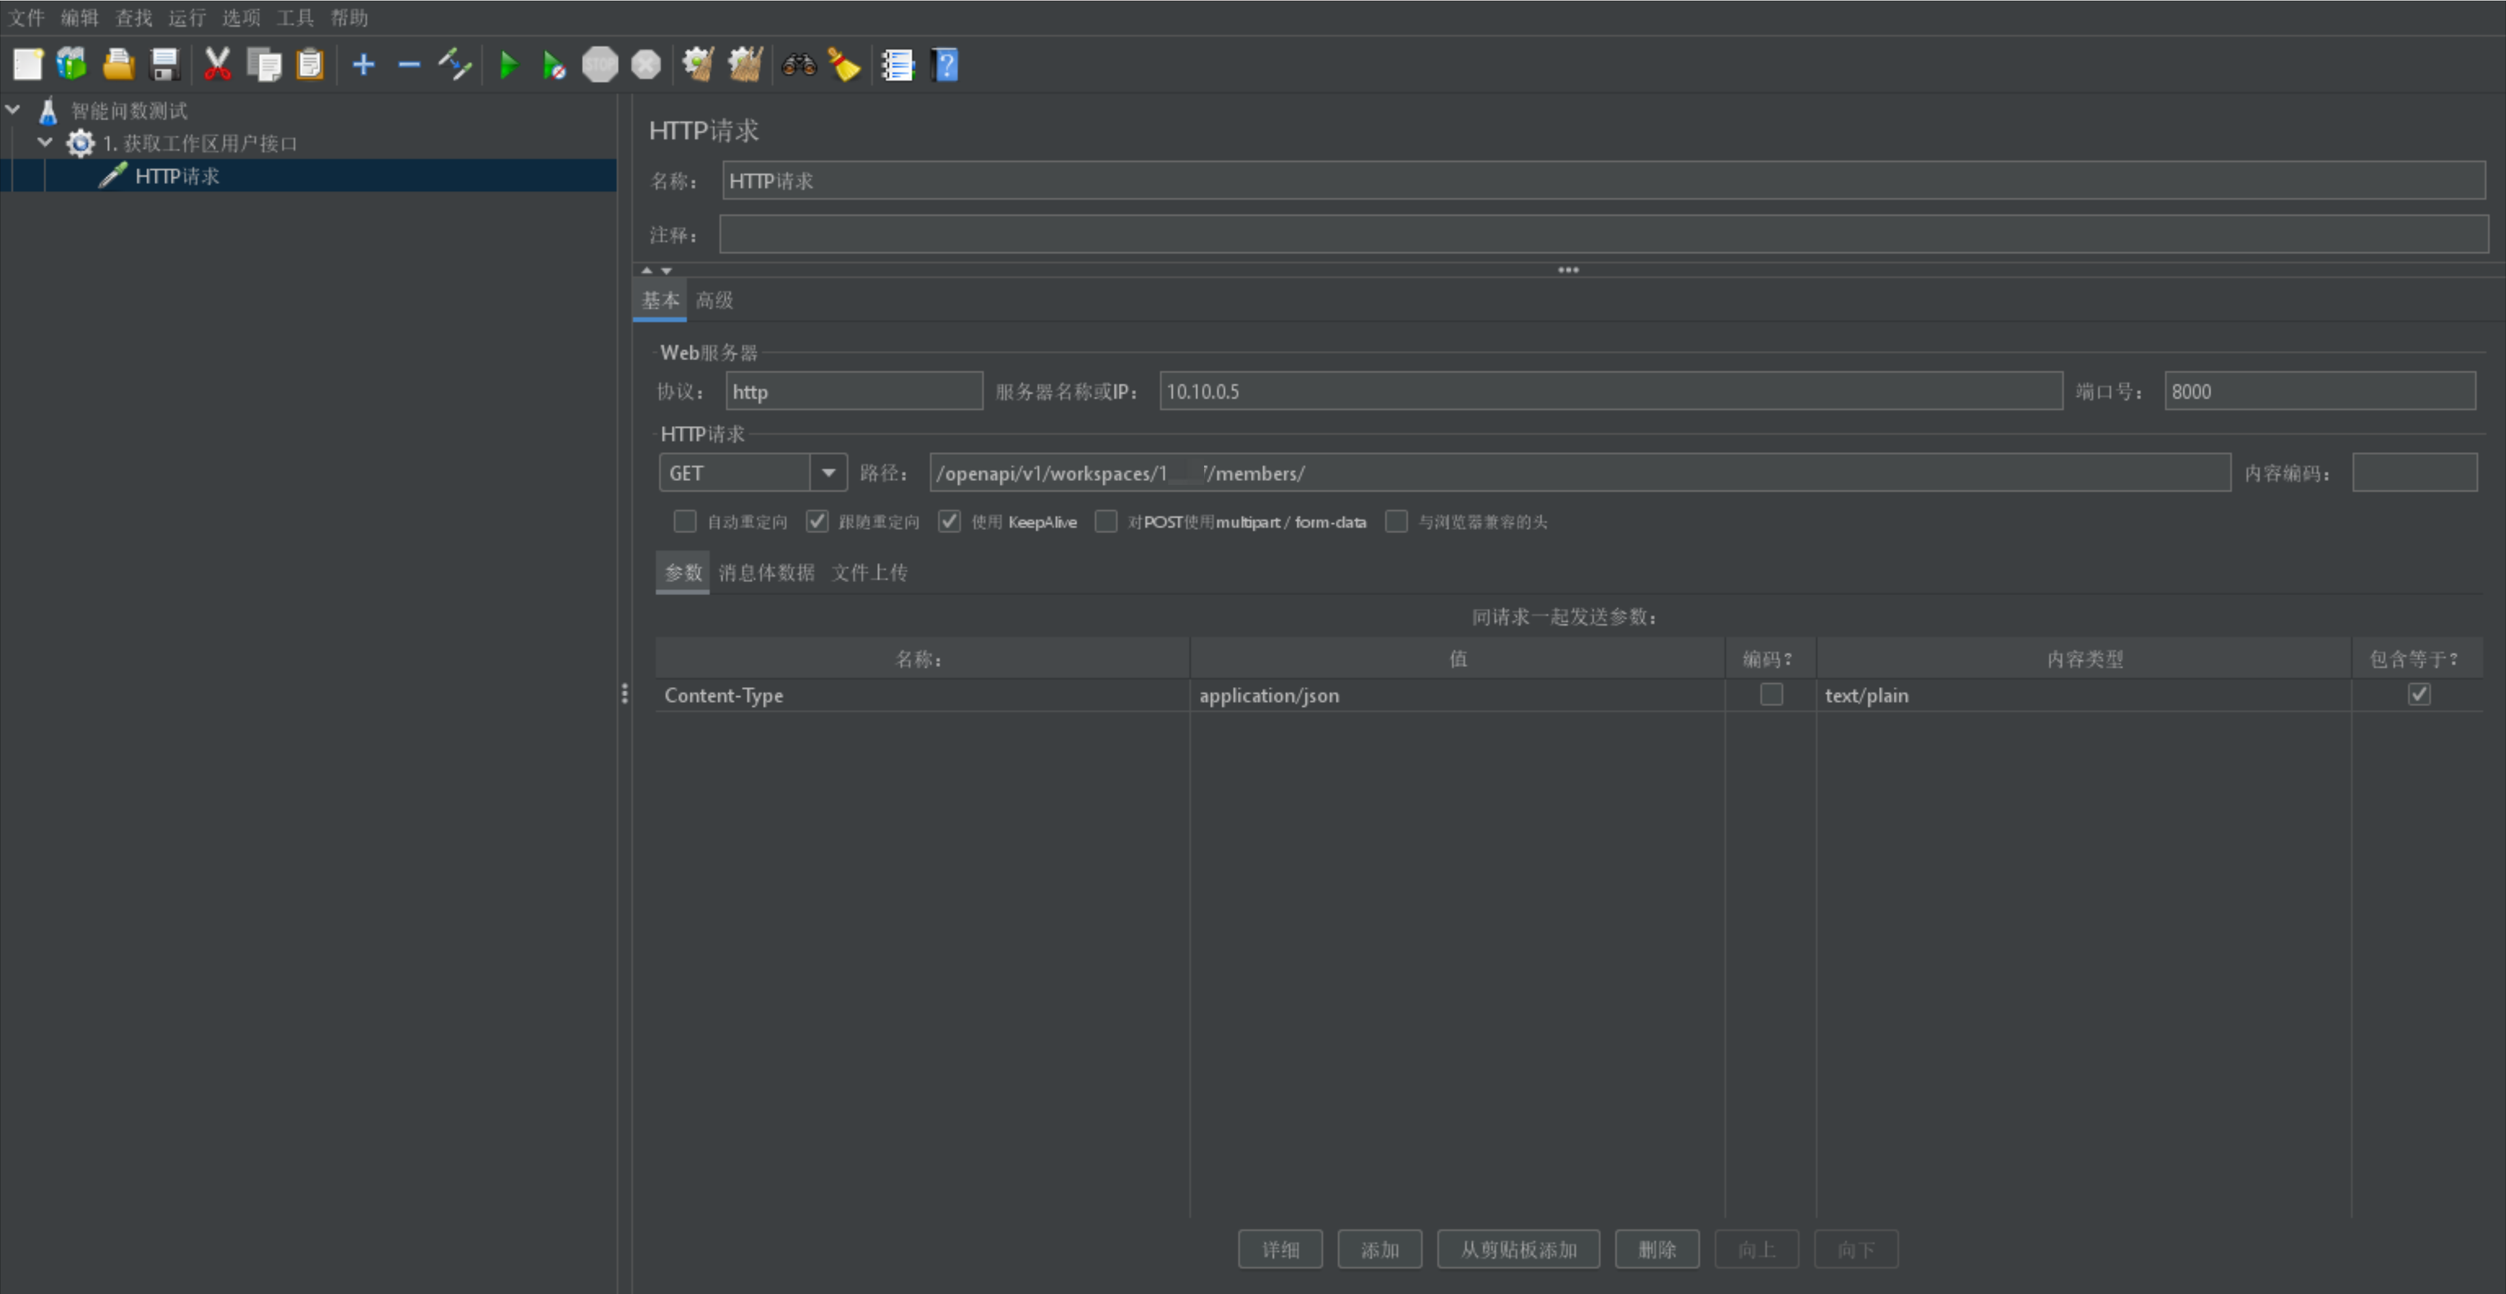Toggle the element enable/disable icon

[x=456, y=65]
